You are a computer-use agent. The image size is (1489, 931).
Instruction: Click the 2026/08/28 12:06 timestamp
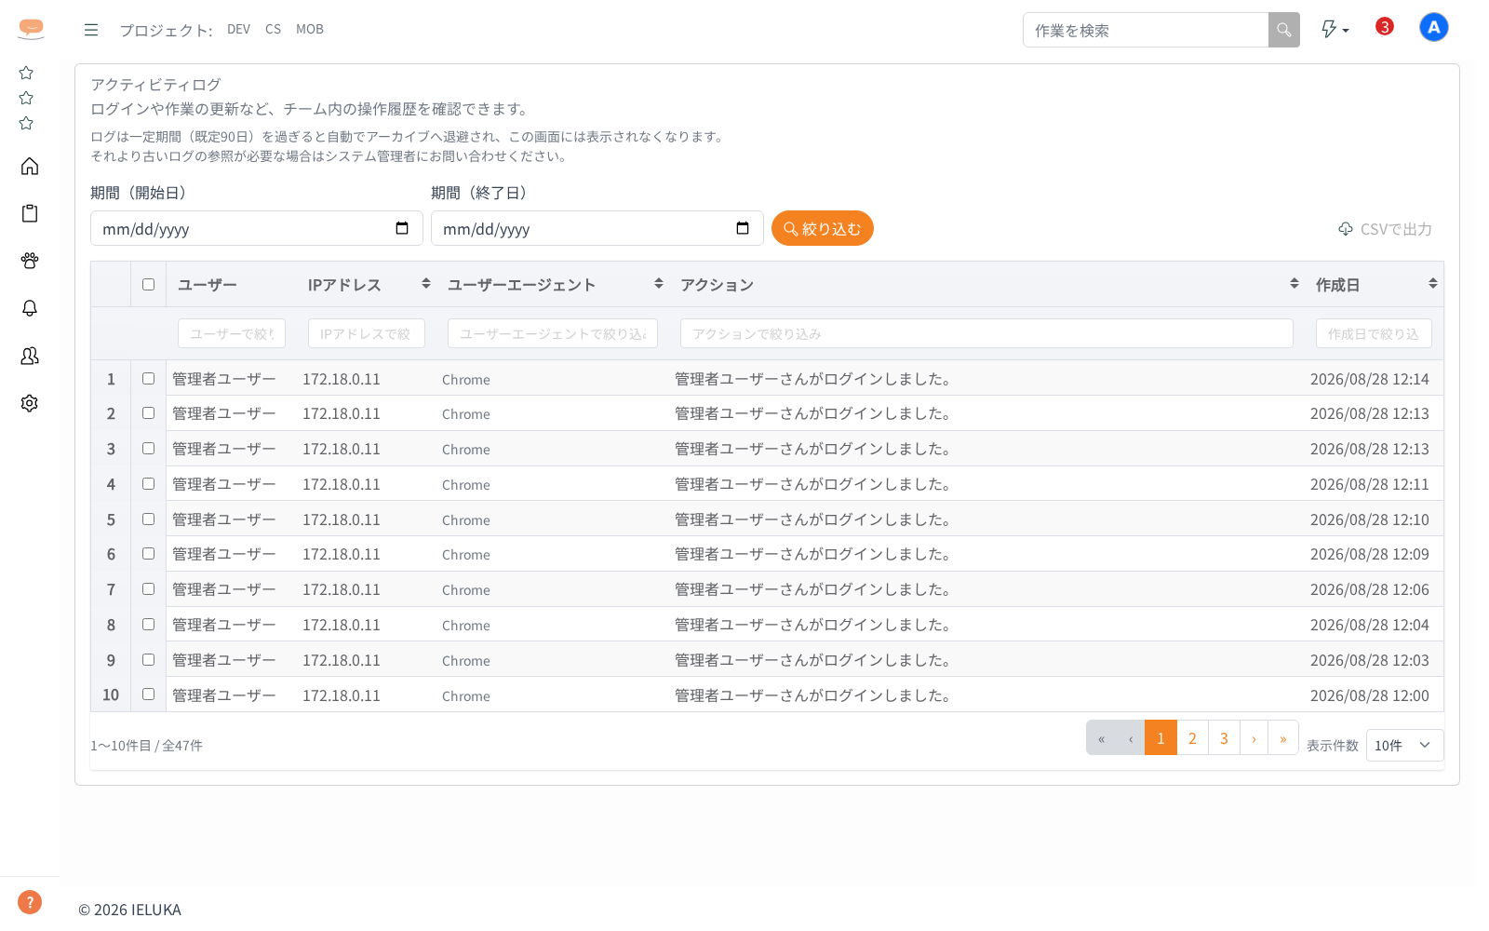[1370, 589]
